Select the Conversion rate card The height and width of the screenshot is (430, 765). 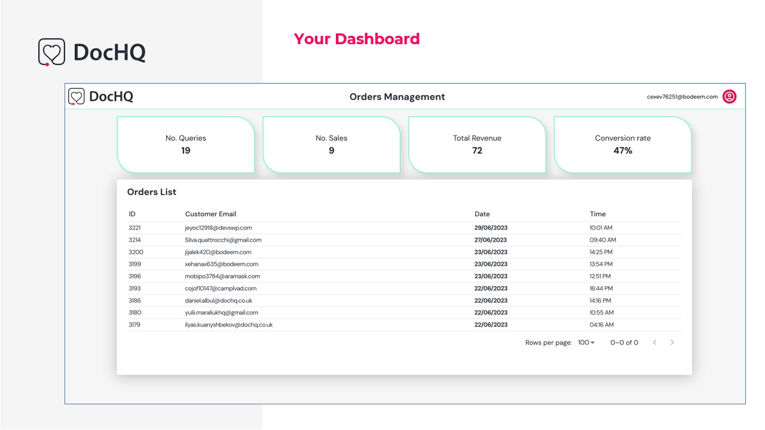623,145
